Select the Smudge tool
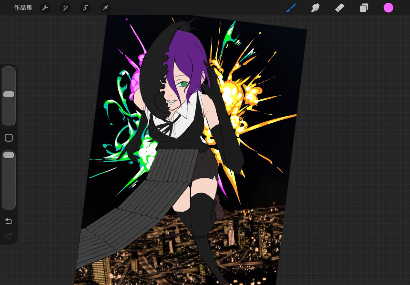410x285 pixels. coord(315,8)
